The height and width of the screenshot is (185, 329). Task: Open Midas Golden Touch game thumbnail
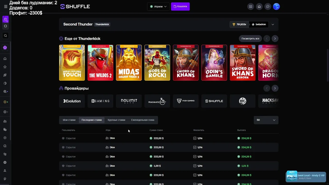coord(72,63)
